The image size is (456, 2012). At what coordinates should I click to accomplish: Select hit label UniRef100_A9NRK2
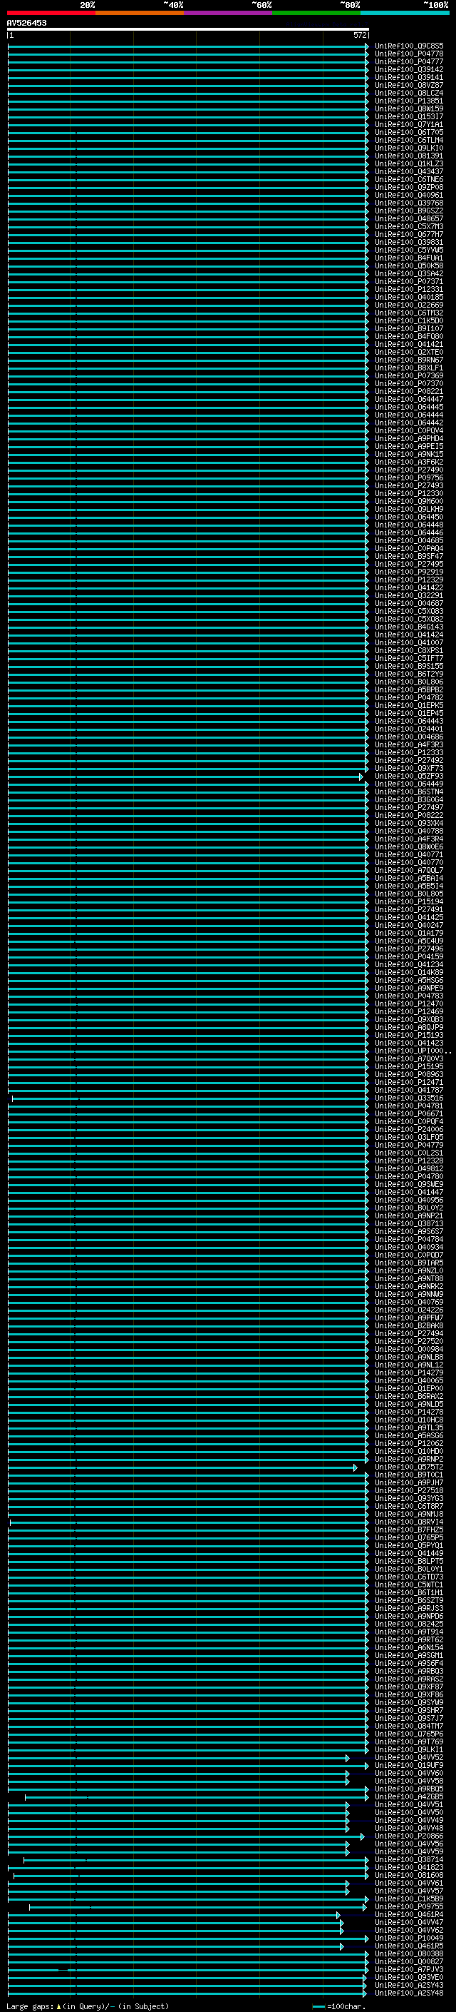click(409, 1286)
